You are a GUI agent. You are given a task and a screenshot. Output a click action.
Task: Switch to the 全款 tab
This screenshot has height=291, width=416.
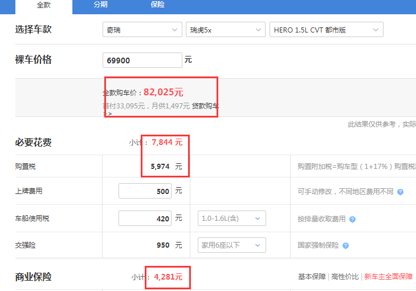pos(44,6)
